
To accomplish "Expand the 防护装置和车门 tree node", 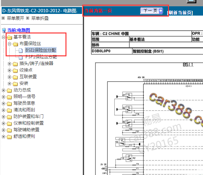I will 4,117.
